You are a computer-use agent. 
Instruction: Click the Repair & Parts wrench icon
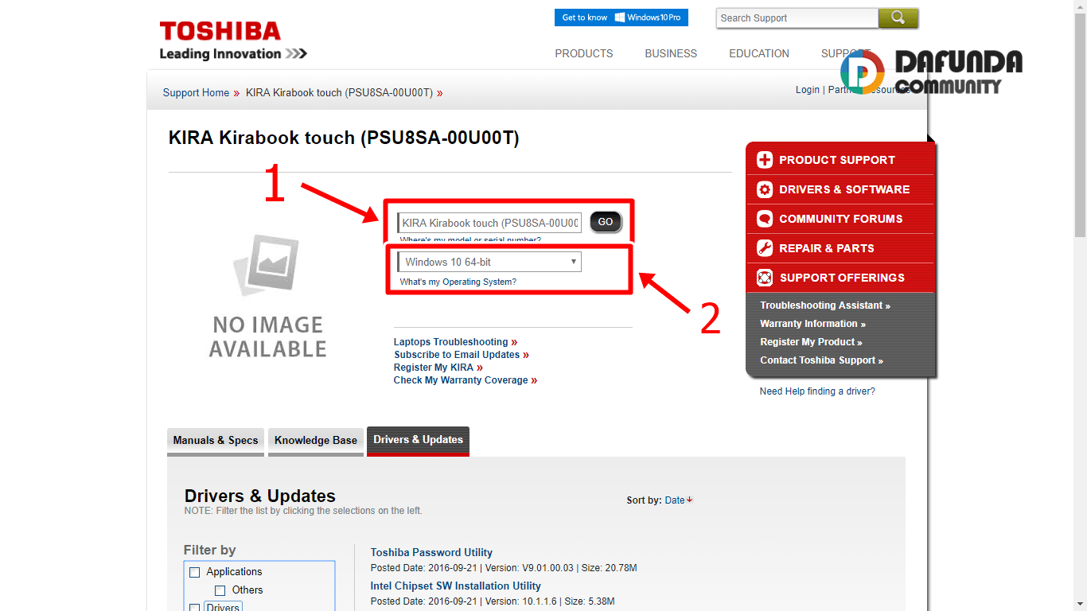765,248
